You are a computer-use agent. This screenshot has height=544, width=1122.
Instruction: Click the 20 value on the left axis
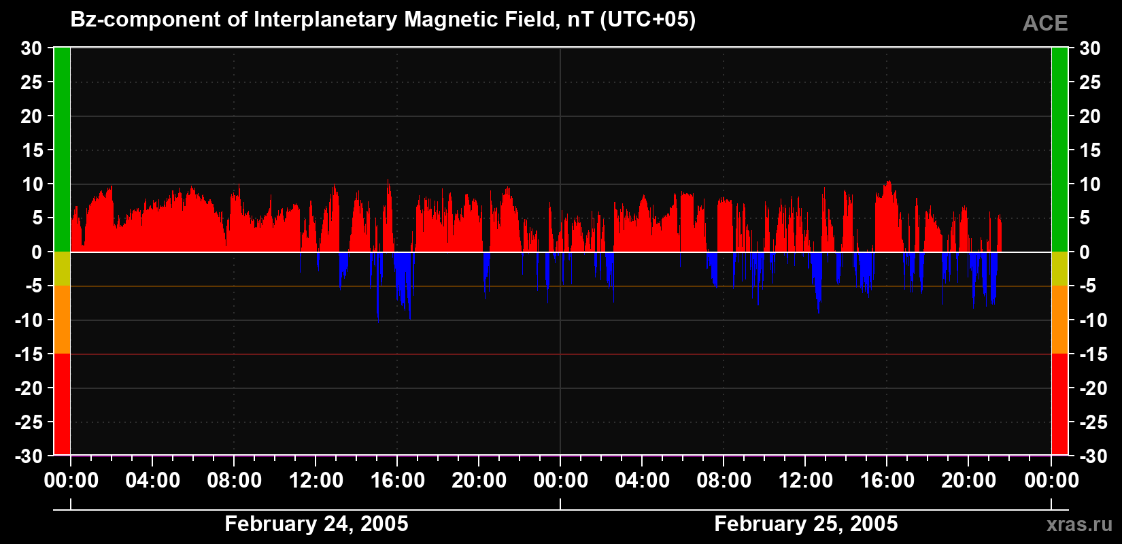tap(31, 116)
